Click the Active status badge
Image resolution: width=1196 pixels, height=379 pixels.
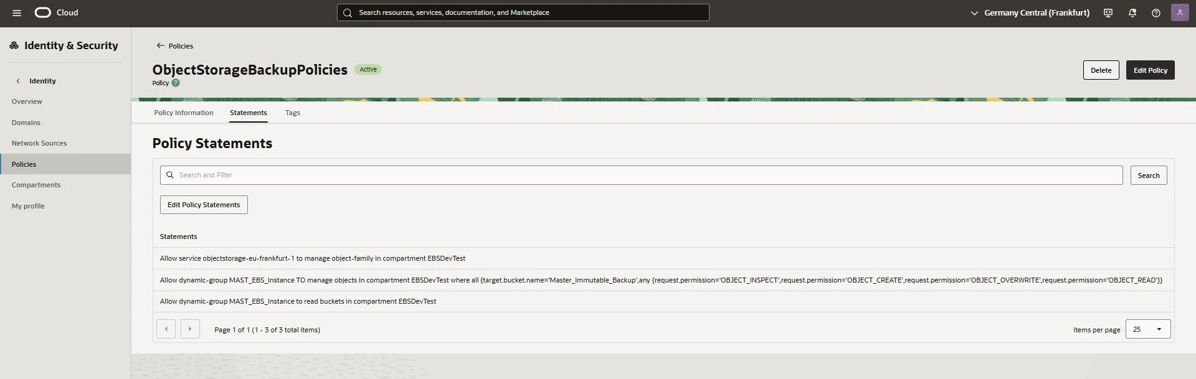click(x=368, y=70)
